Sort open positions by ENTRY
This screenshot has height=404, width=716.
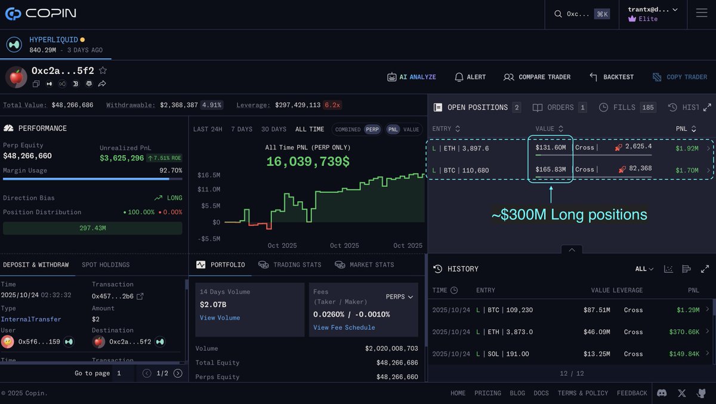point(446,129)
